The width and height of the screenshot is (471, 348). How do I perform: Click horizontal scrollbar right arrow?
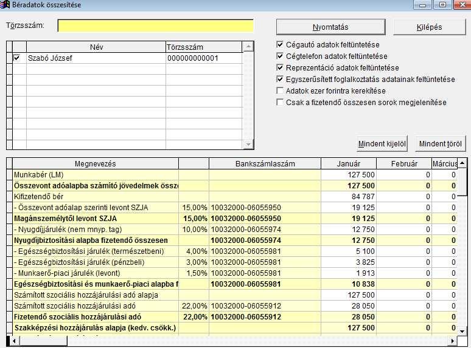coord(453,341)
